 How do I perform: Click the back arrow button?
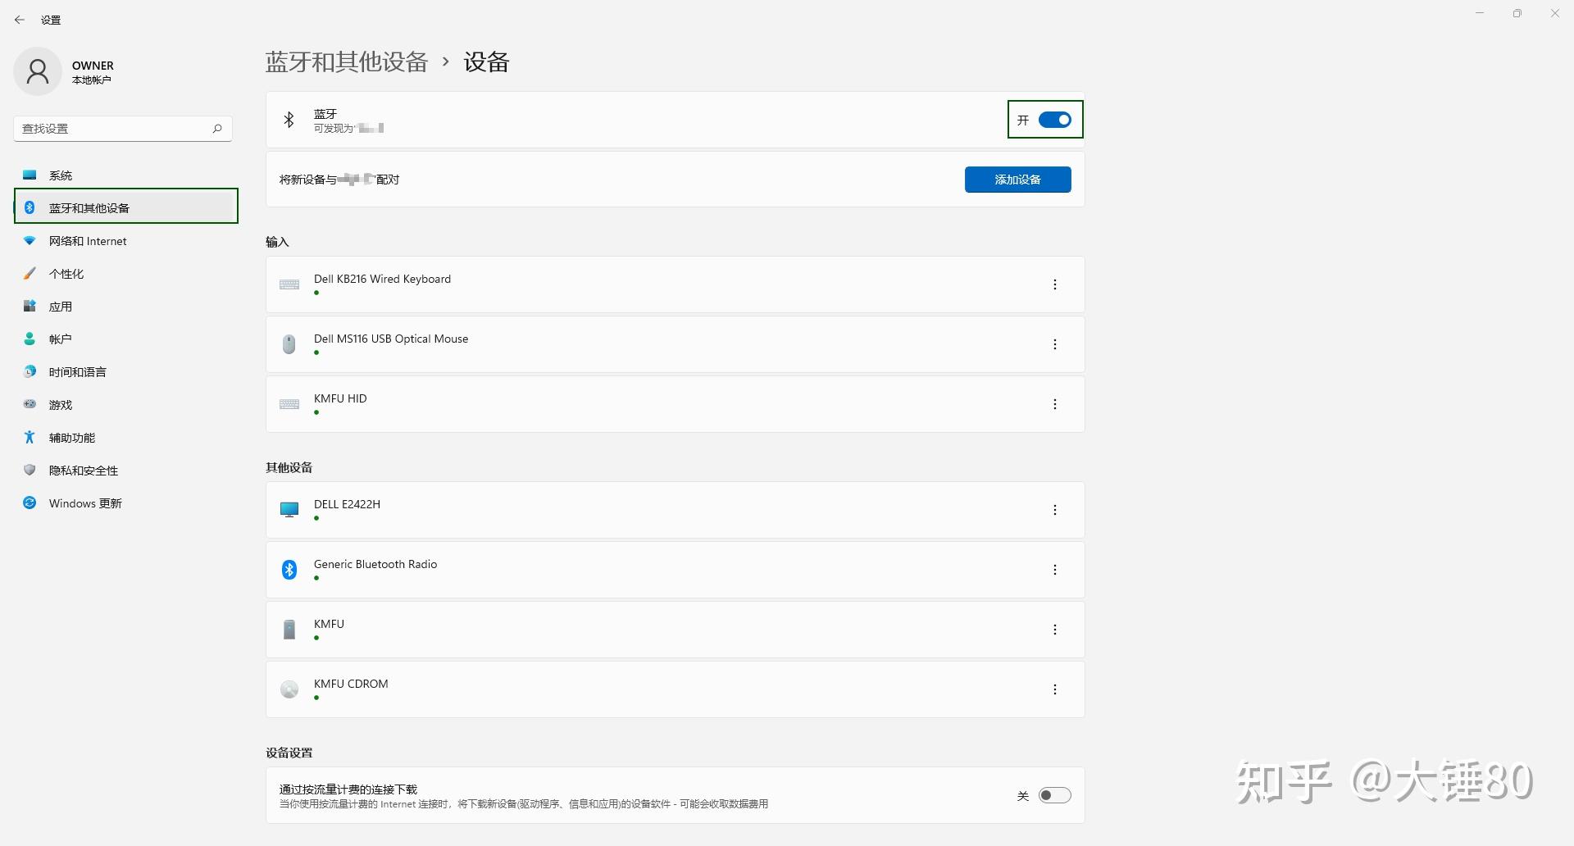[x=20, y=19]
